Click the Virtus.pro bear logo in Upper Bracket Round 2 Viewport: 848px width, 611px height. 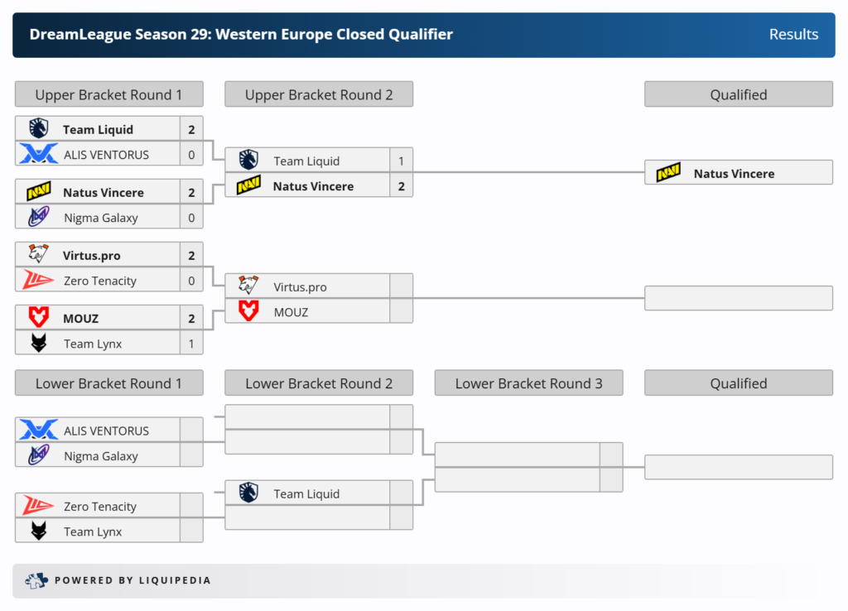[x=248, y=286]
